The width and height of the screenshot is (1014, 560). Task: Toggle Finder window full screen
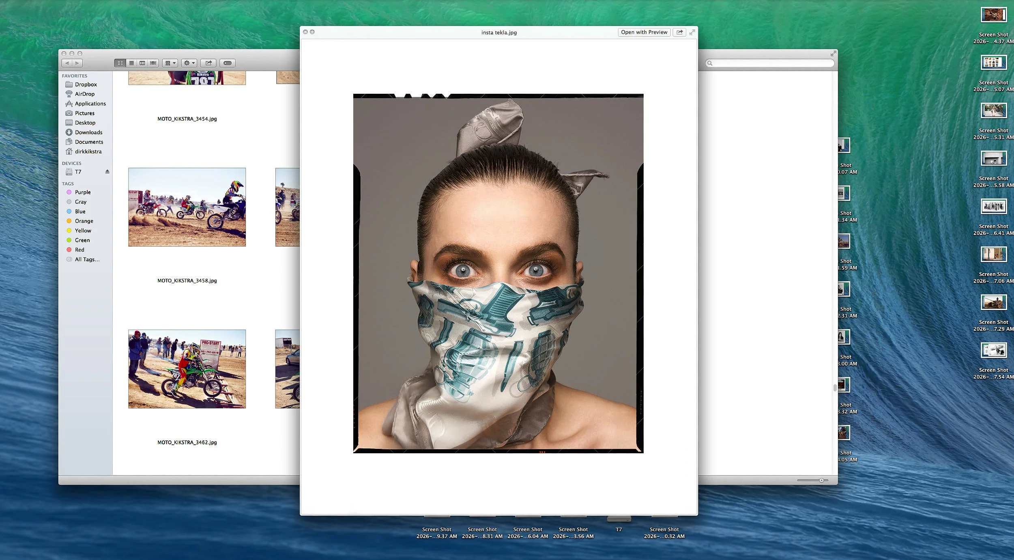(x=833, y=54)
